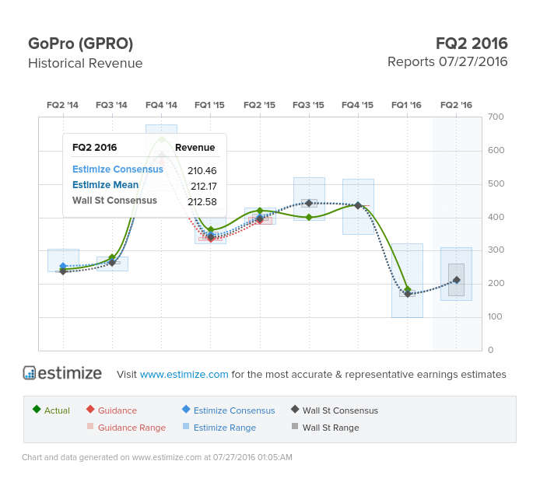Click the FQ1 '15 Actual green data point
This screenshot has height=482, width=533.
211,230
